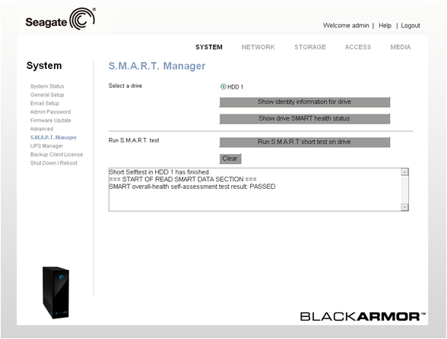The height and width of the screenshot is (339, 447).
Task: Run S.M.A.R.T short test on drive
Action: tap(304, 142)
